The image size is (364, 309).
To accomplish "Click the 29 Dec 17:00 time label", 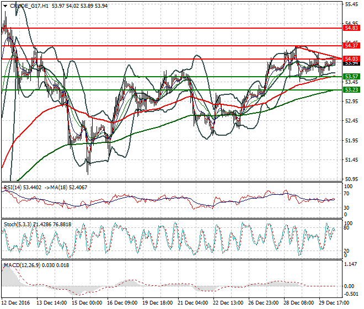I will (334, 303).
